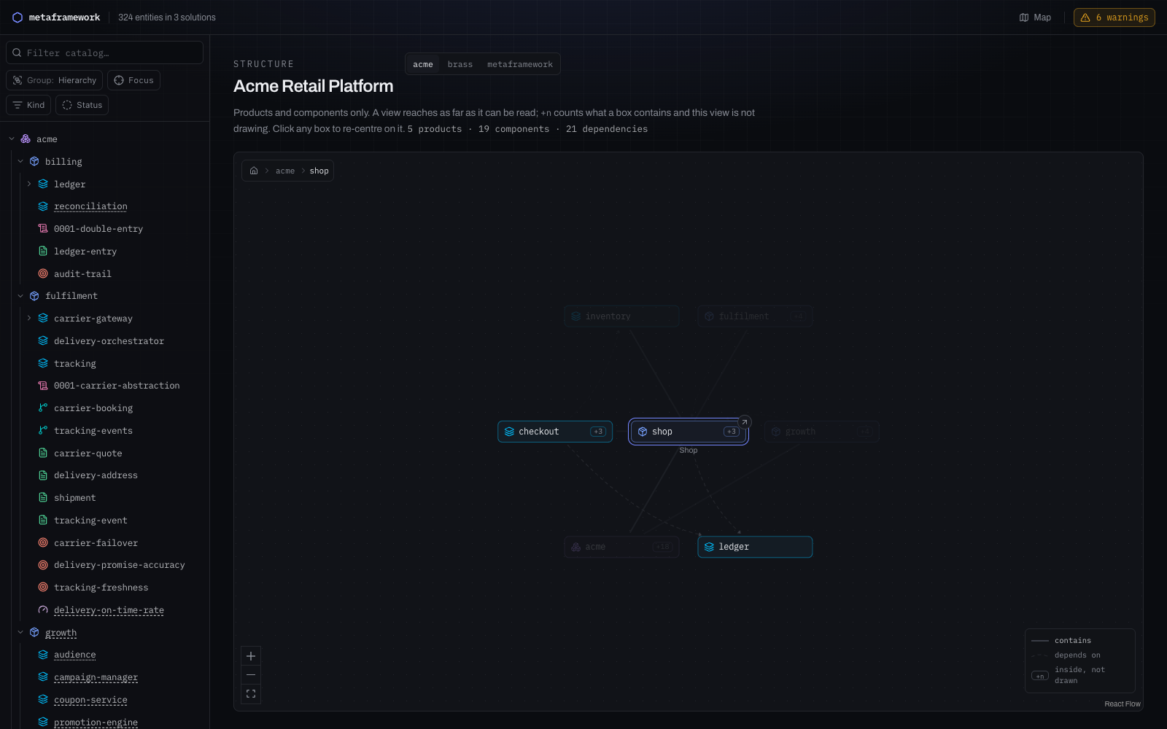Select tracking-event in the catalog tree
Image resolution: width=1167 pixels, height=729 pixels.
tap(90, 521)
